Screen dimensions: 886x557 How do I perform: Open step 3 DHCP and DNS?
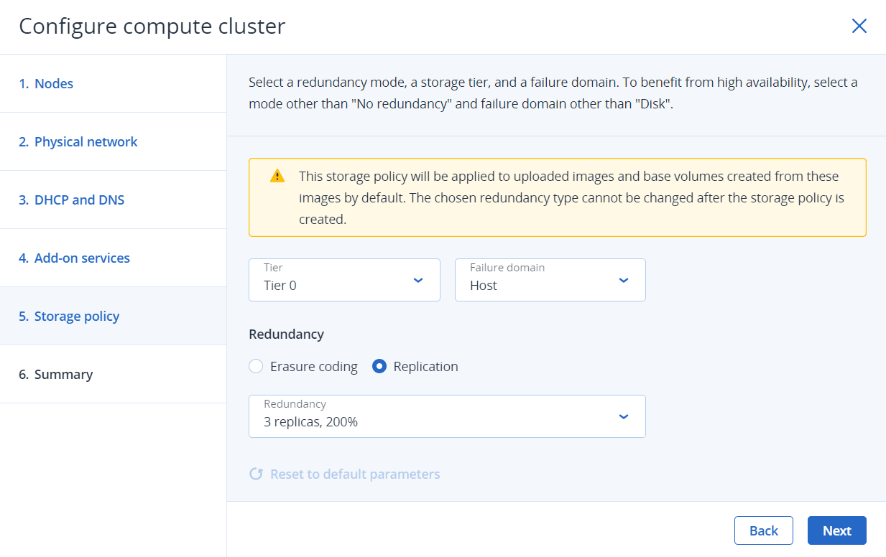pos(114,200)
